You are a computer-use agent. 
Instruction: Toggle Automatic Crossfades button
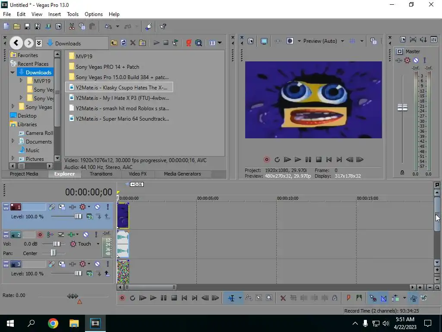(384, 298)
